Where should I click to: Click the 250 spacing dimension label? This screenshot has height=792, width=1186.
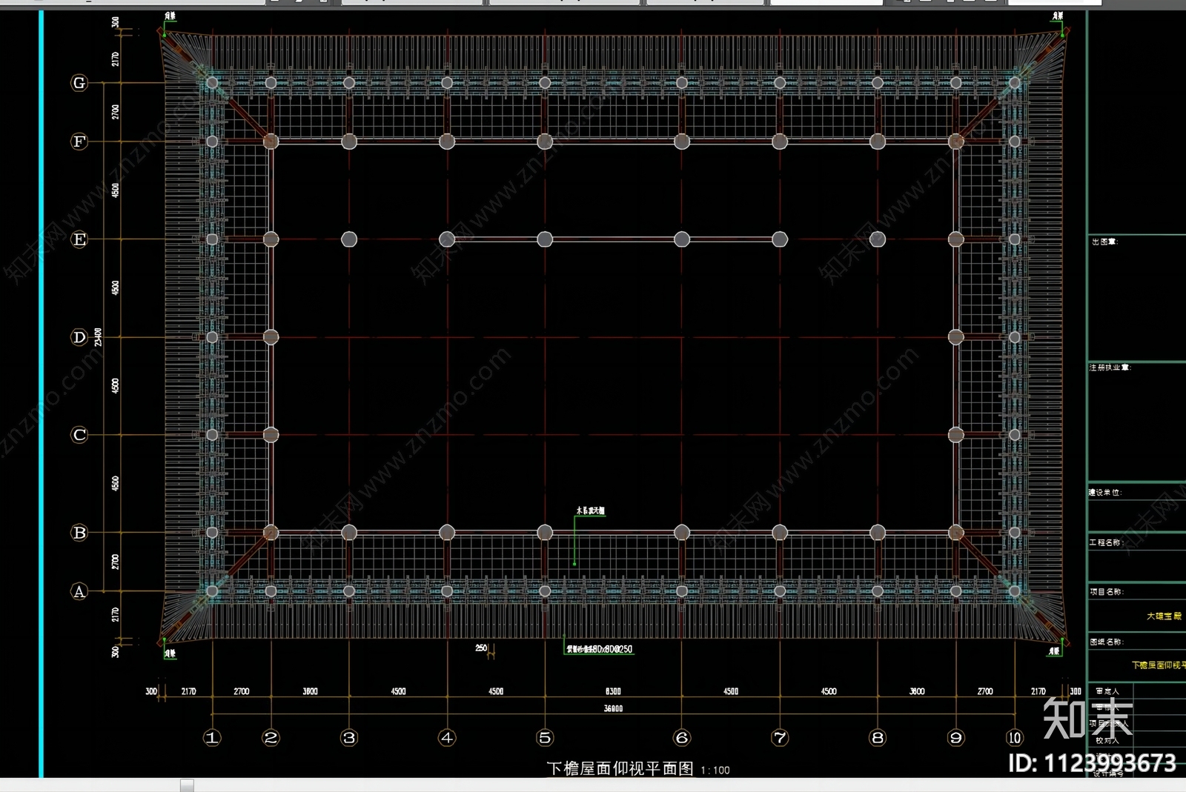pyautogui.click(x=481, y=648)
